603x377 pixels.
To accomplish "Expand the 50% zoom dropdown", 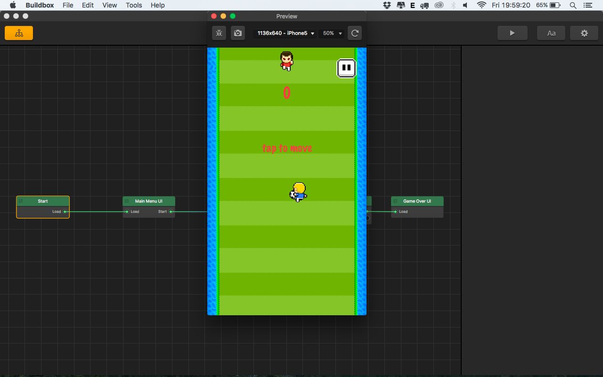I will 332,33.
